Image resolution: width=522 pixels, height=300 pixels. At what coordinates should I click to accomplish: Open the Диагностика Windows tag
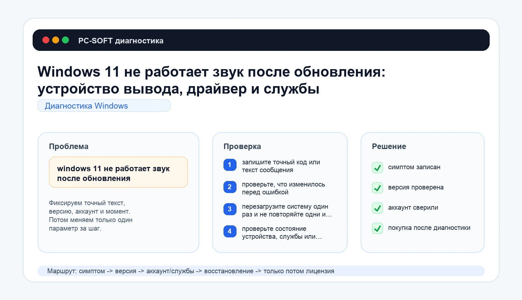pos(104,106)
